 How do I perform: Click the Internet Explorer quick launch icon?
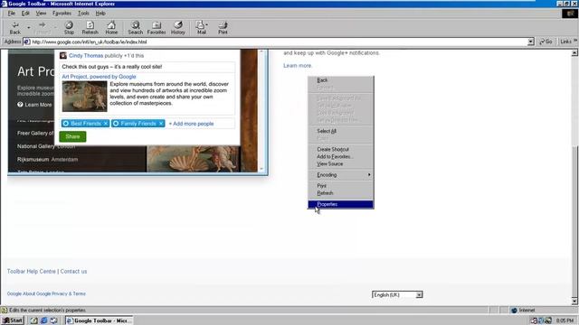(43, 320)
